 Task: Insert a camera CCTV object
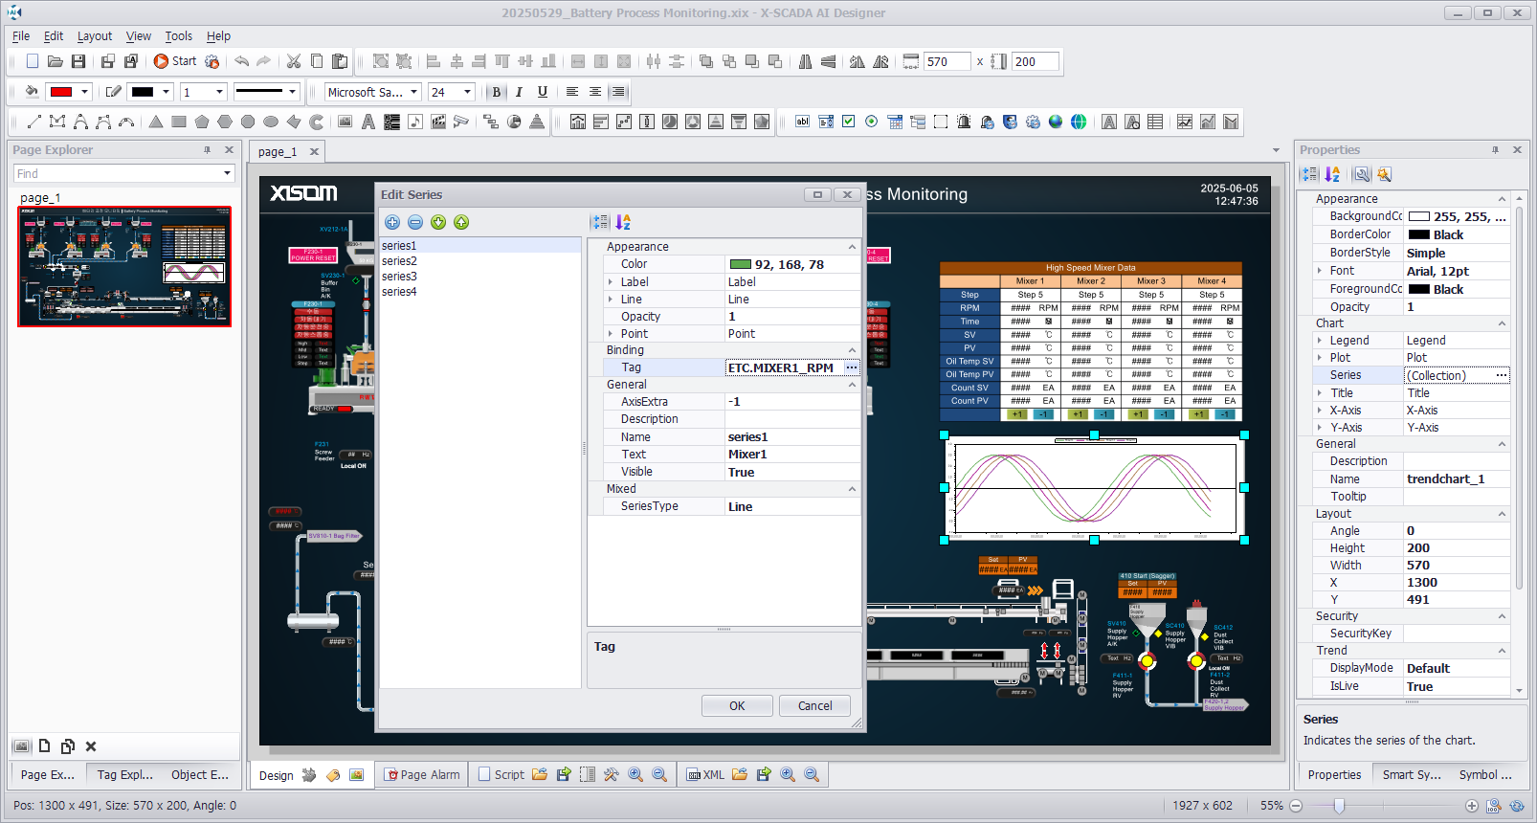click(461, 122)
